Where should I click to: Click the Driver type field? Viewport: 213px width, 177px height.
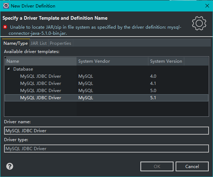pyautogui.click(x=106, y=149)
